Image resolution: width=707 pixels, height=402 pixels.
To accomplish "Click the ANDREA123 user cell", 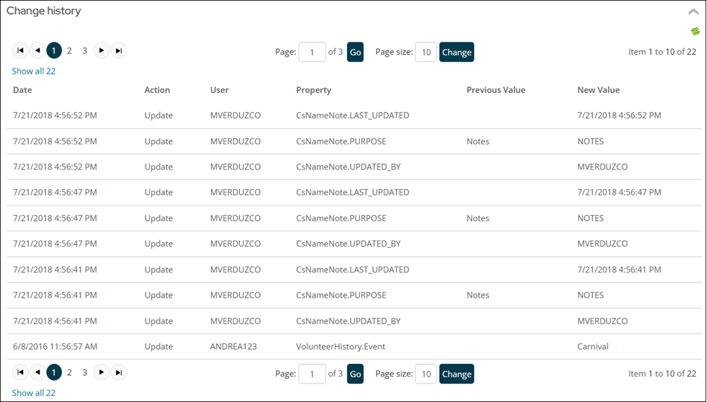I will pos(233,347).
